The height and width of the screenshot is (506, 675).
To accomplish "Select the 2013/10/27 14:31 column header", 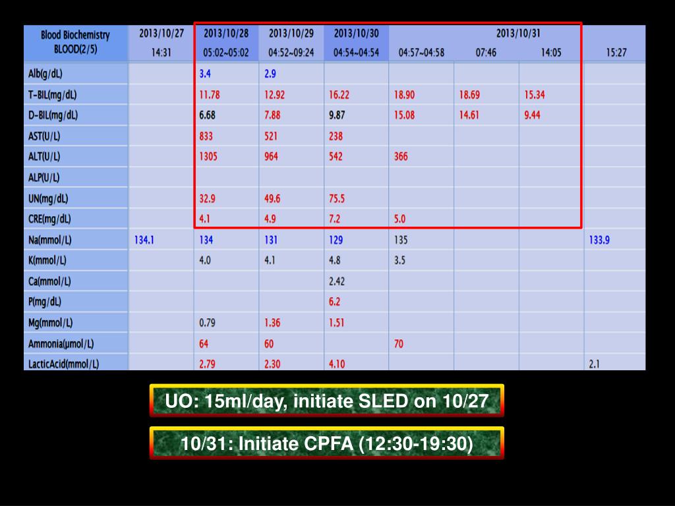I will pyautogui.click(x=161, y=42).
